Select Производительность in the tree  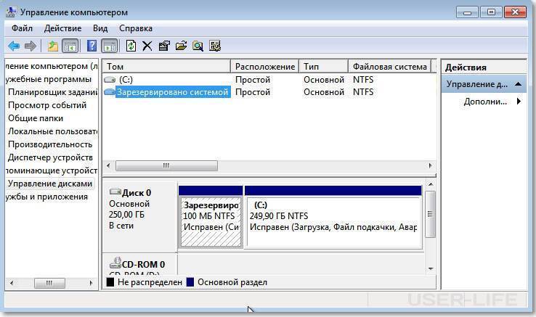50,144
